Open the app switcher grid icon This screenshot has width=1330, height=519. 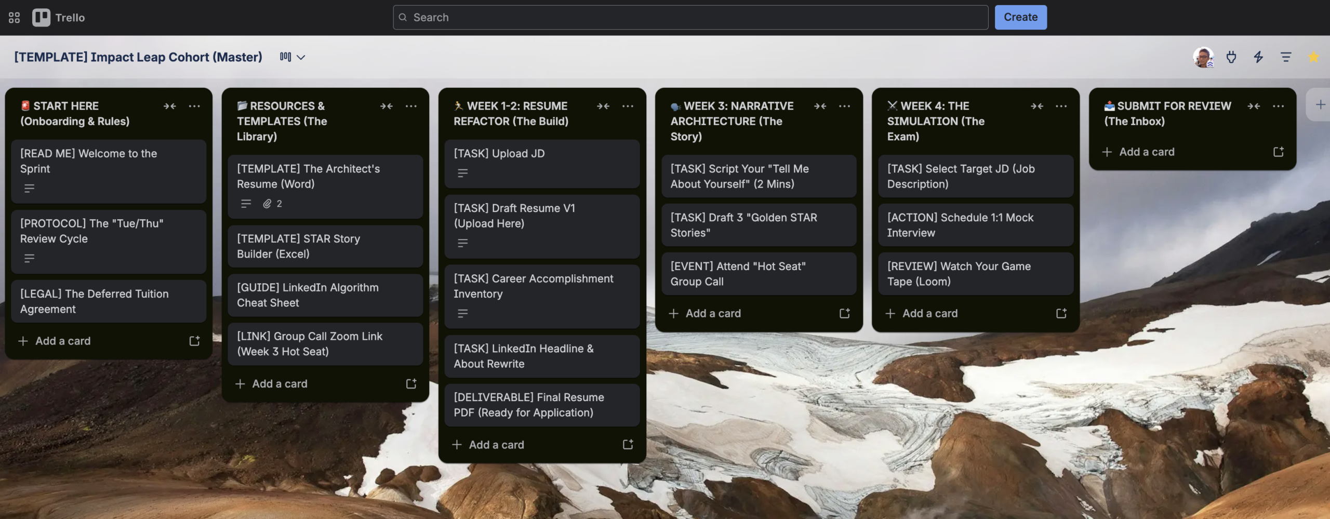[x=14, y=17]
